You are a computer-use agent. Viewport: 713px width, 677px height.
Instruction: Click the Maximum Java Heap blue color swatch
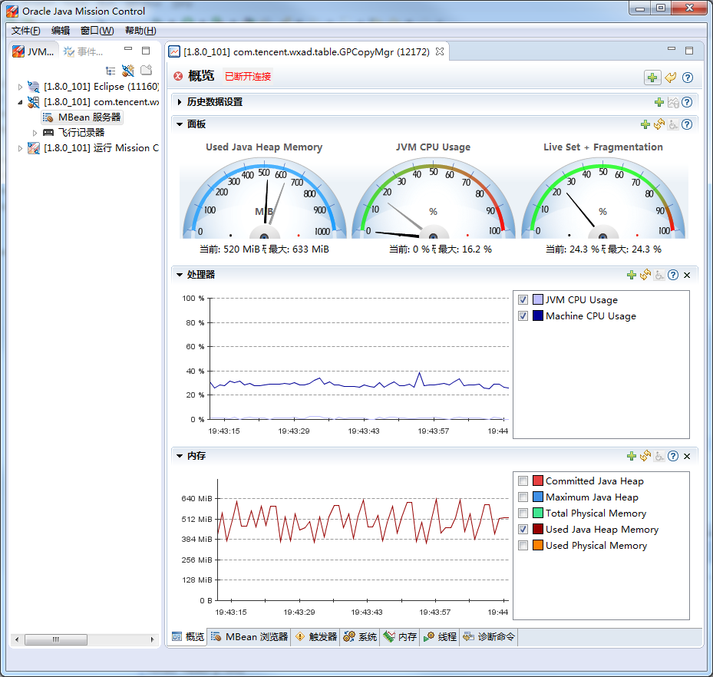[537, 497]
